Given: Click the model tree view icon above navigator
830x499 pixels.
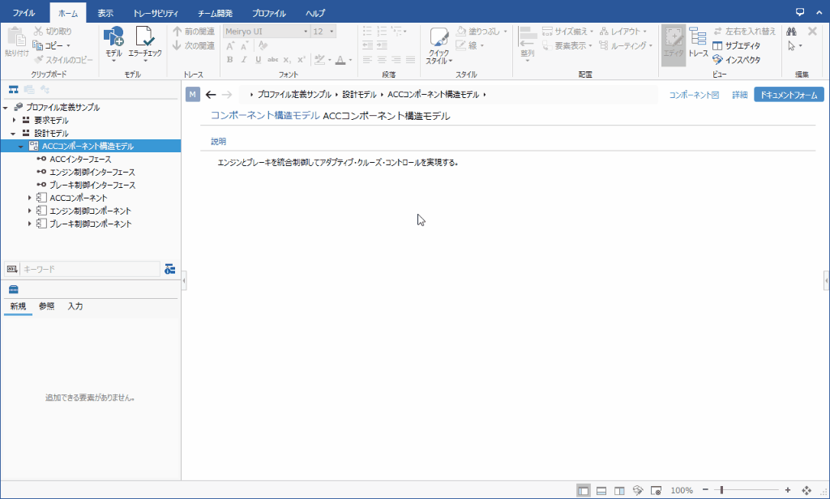Looking at the screenshot, I should tap(13, 88).
